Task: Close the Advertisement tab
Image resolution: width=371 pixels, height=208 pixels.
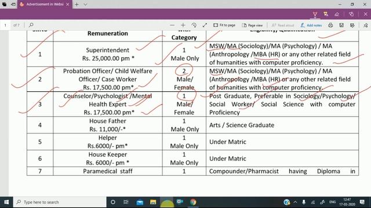Action: [67, 4]
